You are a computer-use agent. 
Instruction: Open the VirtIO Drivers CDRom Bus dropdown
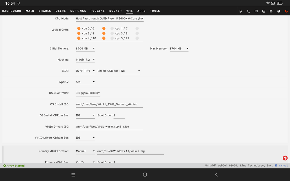(x=85, y=138)
